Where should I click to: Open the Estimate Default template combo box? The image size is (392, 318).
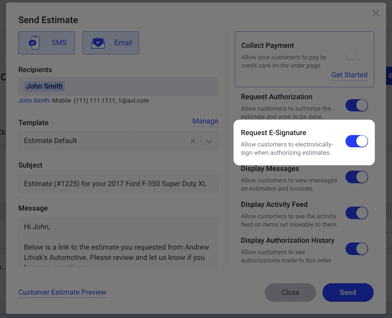click(x=118, y=140)
